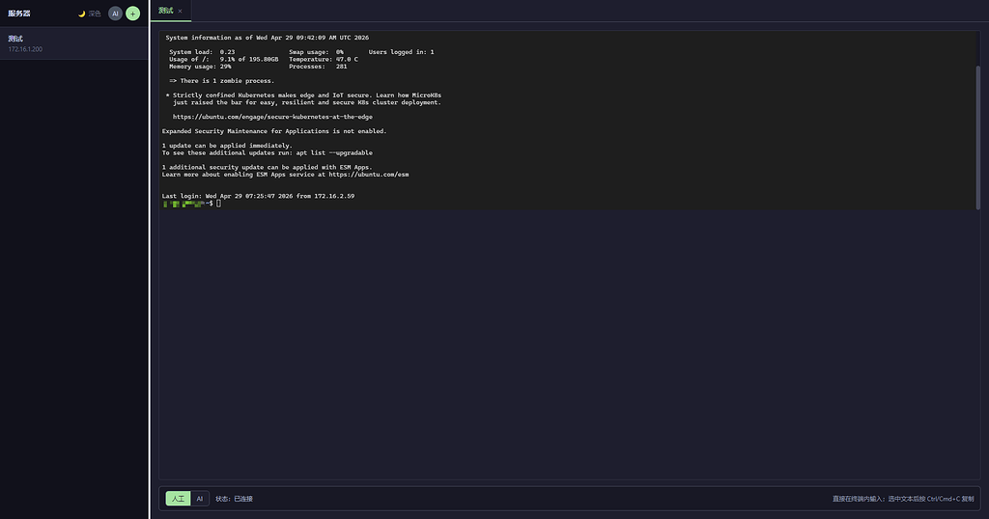Click the 'Memory usage: 29%' text
This screenshot has width=989, height=519.
point(200,67)
